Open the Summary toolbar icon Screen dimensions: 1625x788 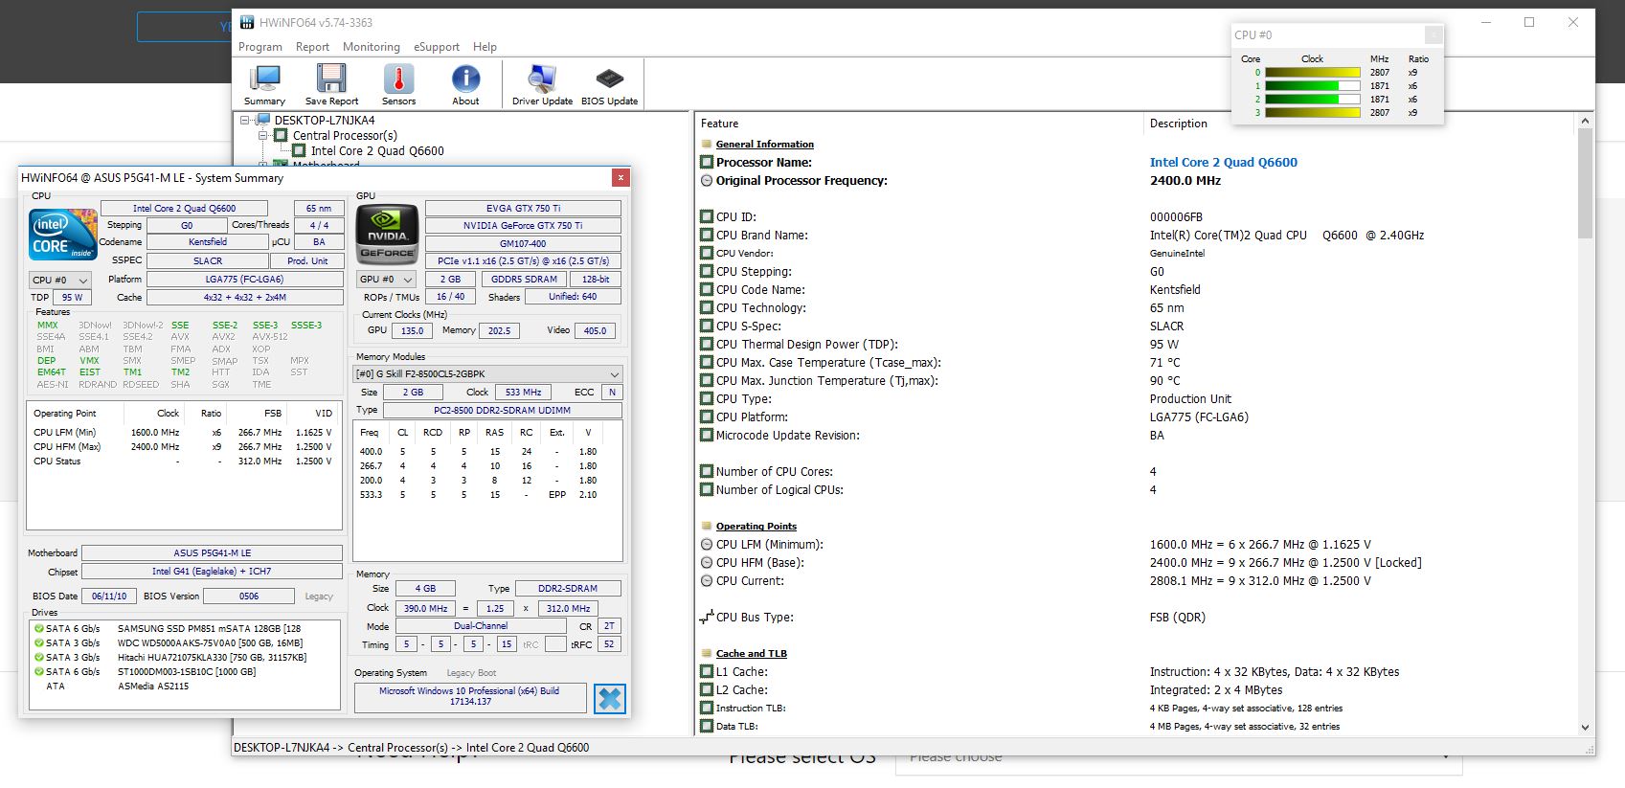point(264,84)
